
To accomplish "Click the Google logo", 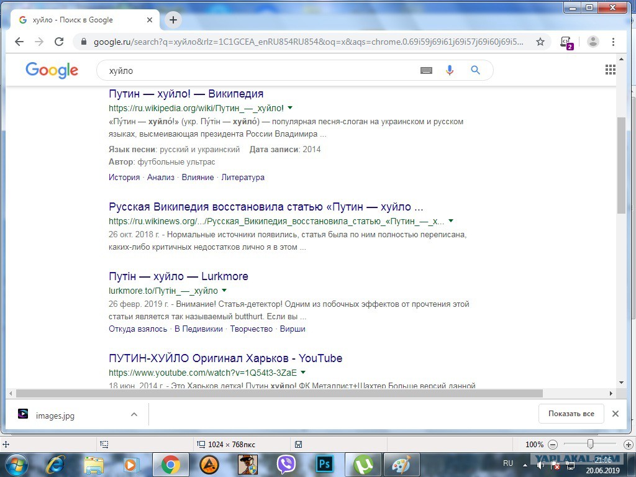I will click(52, 71).
